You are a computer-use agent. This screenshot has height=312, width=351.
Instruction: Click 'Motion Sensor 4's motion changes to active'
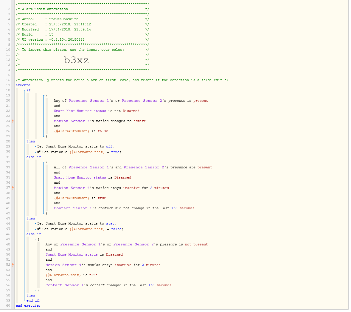click(100, 122)
